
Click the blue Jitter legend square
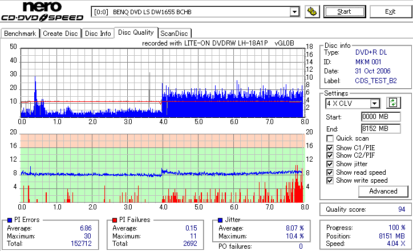point(220,220)
